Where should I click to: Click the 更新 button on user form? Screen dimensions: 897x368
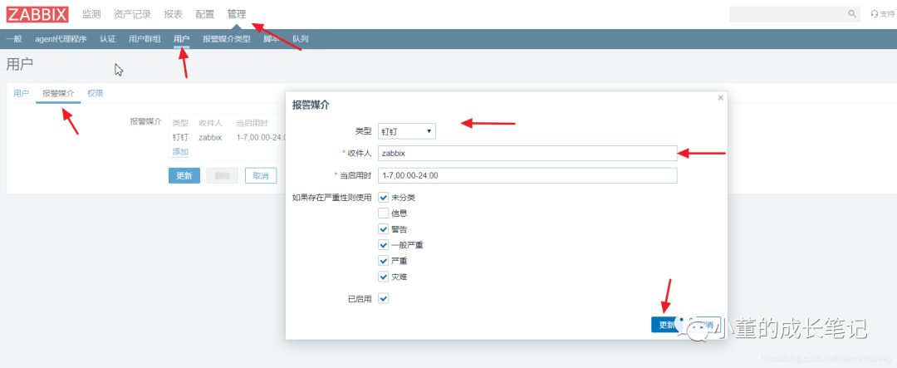click(184, 176)
